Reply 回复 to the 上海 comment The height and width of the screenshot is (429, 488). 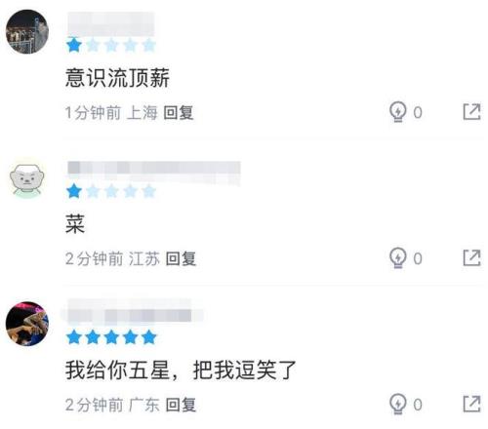[x=179, y=113]
